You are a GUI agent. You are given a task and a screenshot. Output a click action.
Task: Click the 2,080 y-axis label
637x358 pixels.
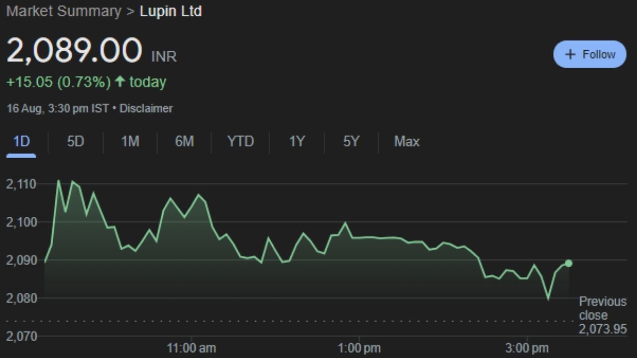point(21,298)
